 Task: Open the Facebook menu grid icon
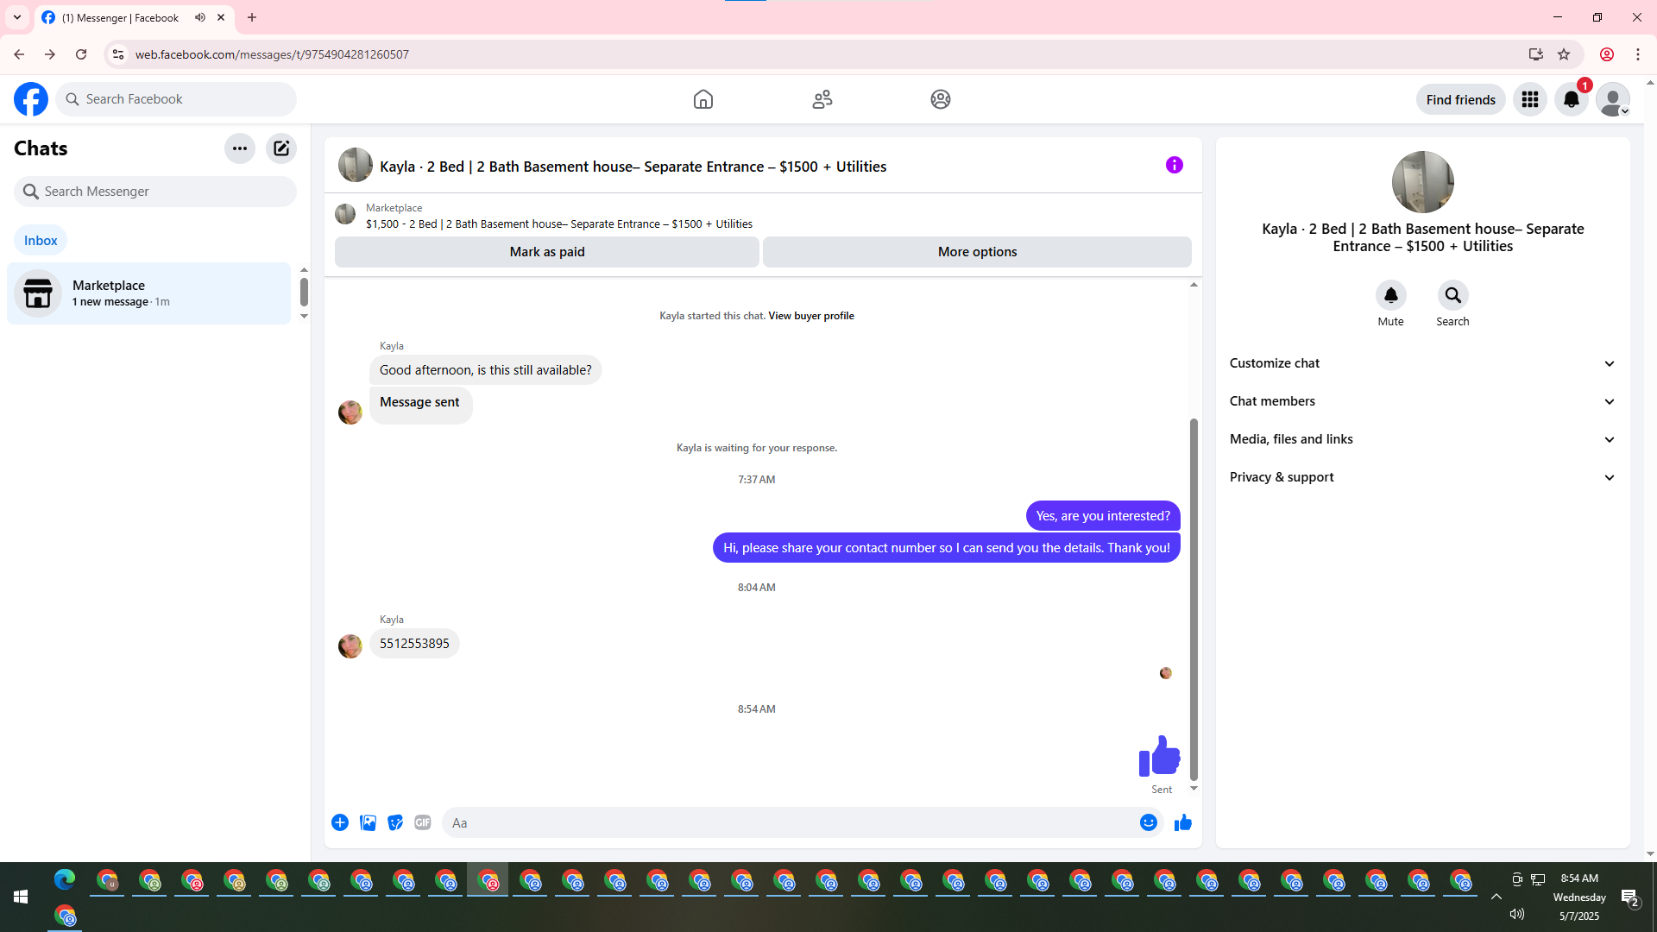[1529, 99]
